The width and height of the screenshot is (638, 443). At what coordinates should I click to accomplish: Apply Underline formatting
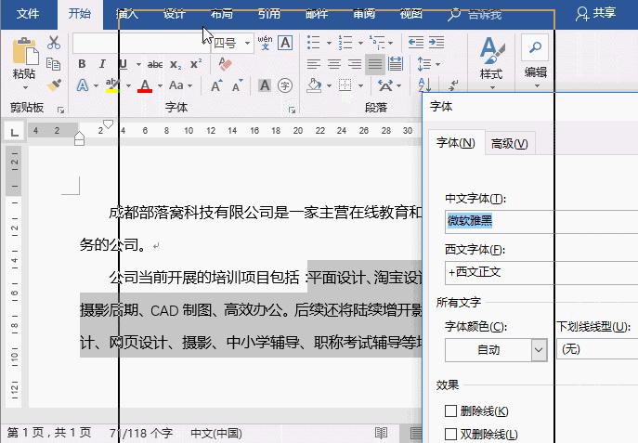pyautogui.click(x=123, y=64)
